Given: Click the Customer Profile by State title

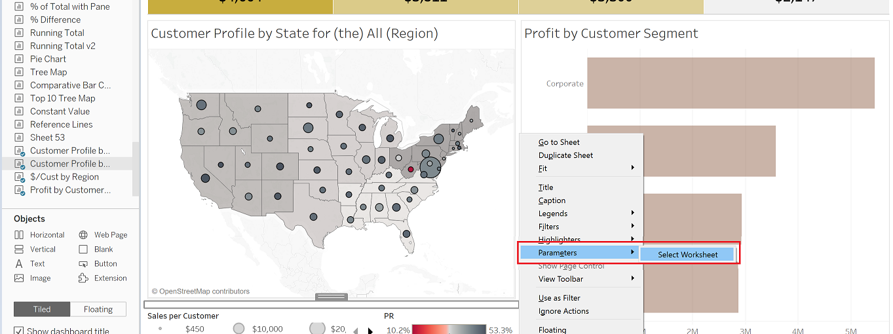Looking at the screenshot, I should pos(294,33).
